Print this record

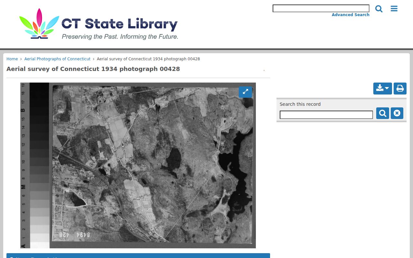point(400,88)
